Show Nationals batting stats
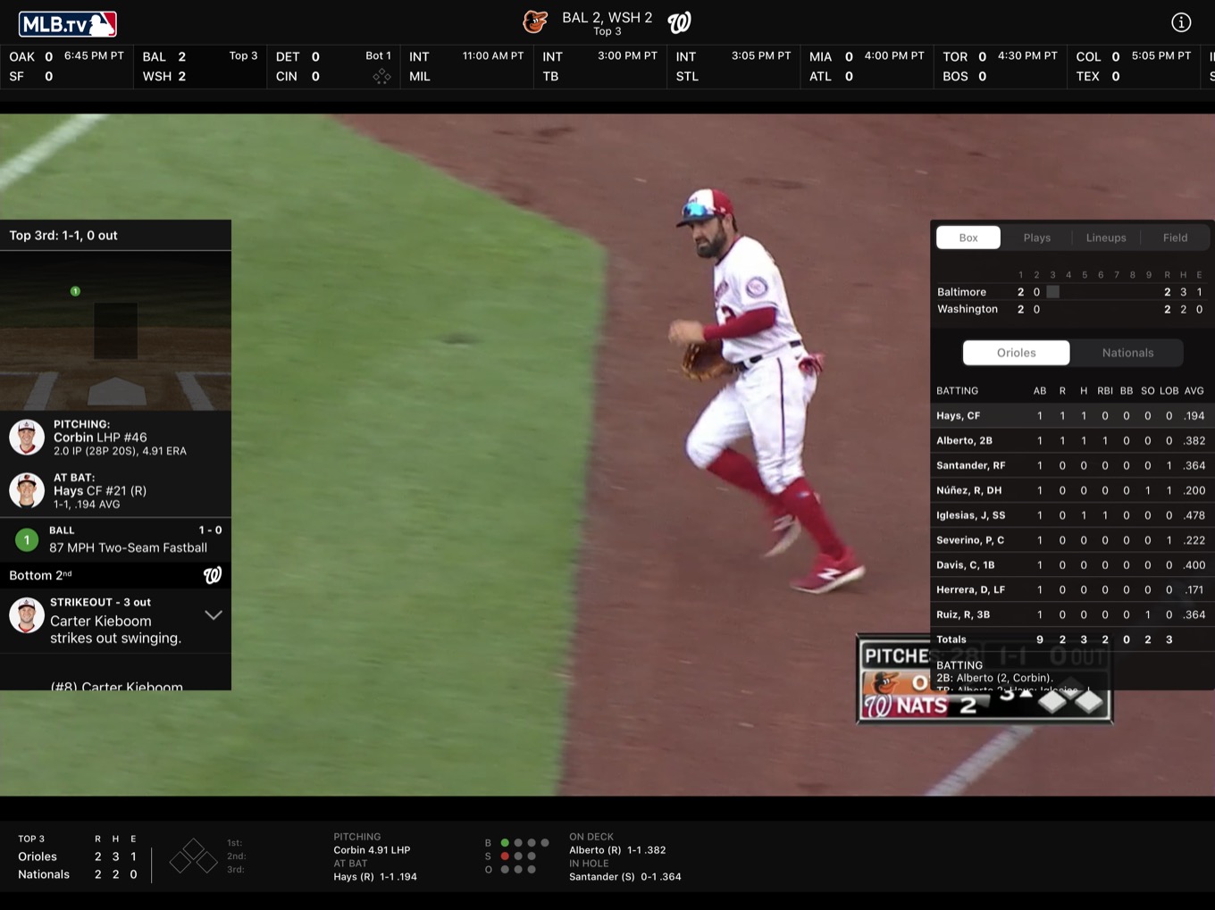Screen dimensions: 1215x910 (x=1127, y=353)
